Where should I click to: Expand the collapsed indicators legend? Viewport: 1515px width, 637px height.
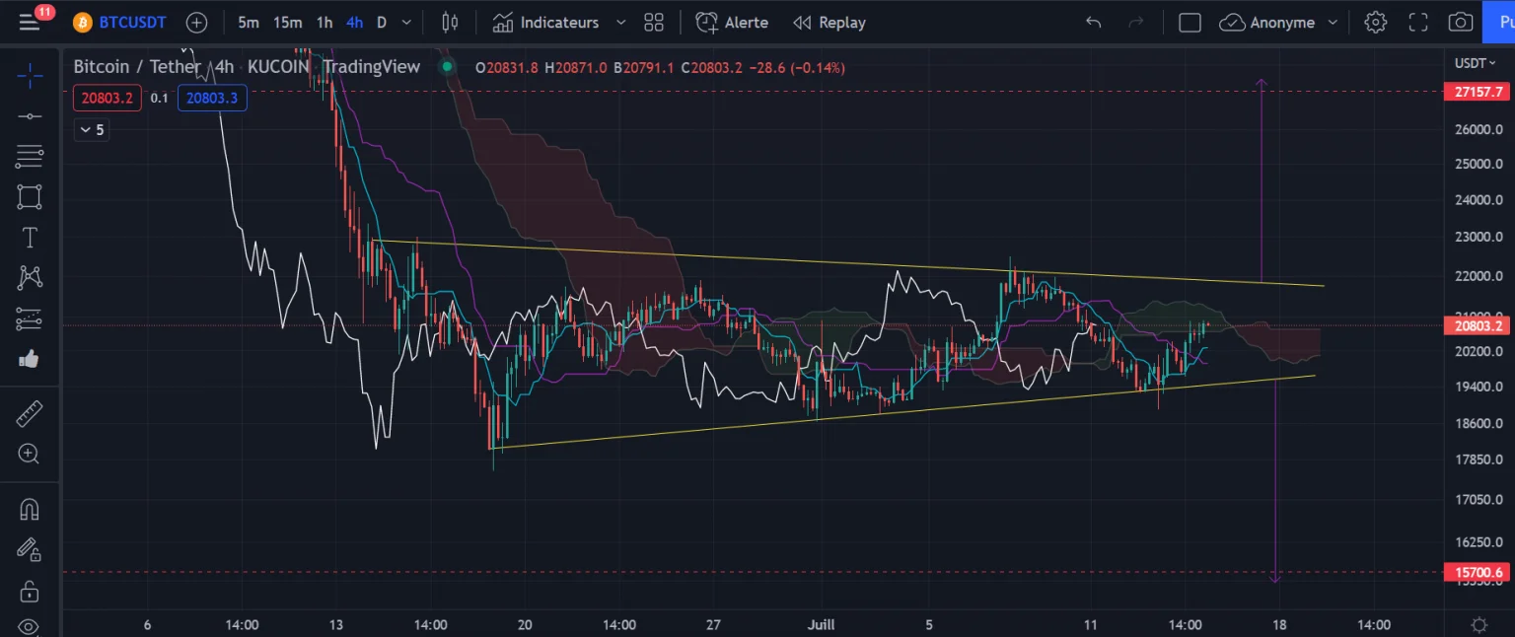(x=92, y=129)
